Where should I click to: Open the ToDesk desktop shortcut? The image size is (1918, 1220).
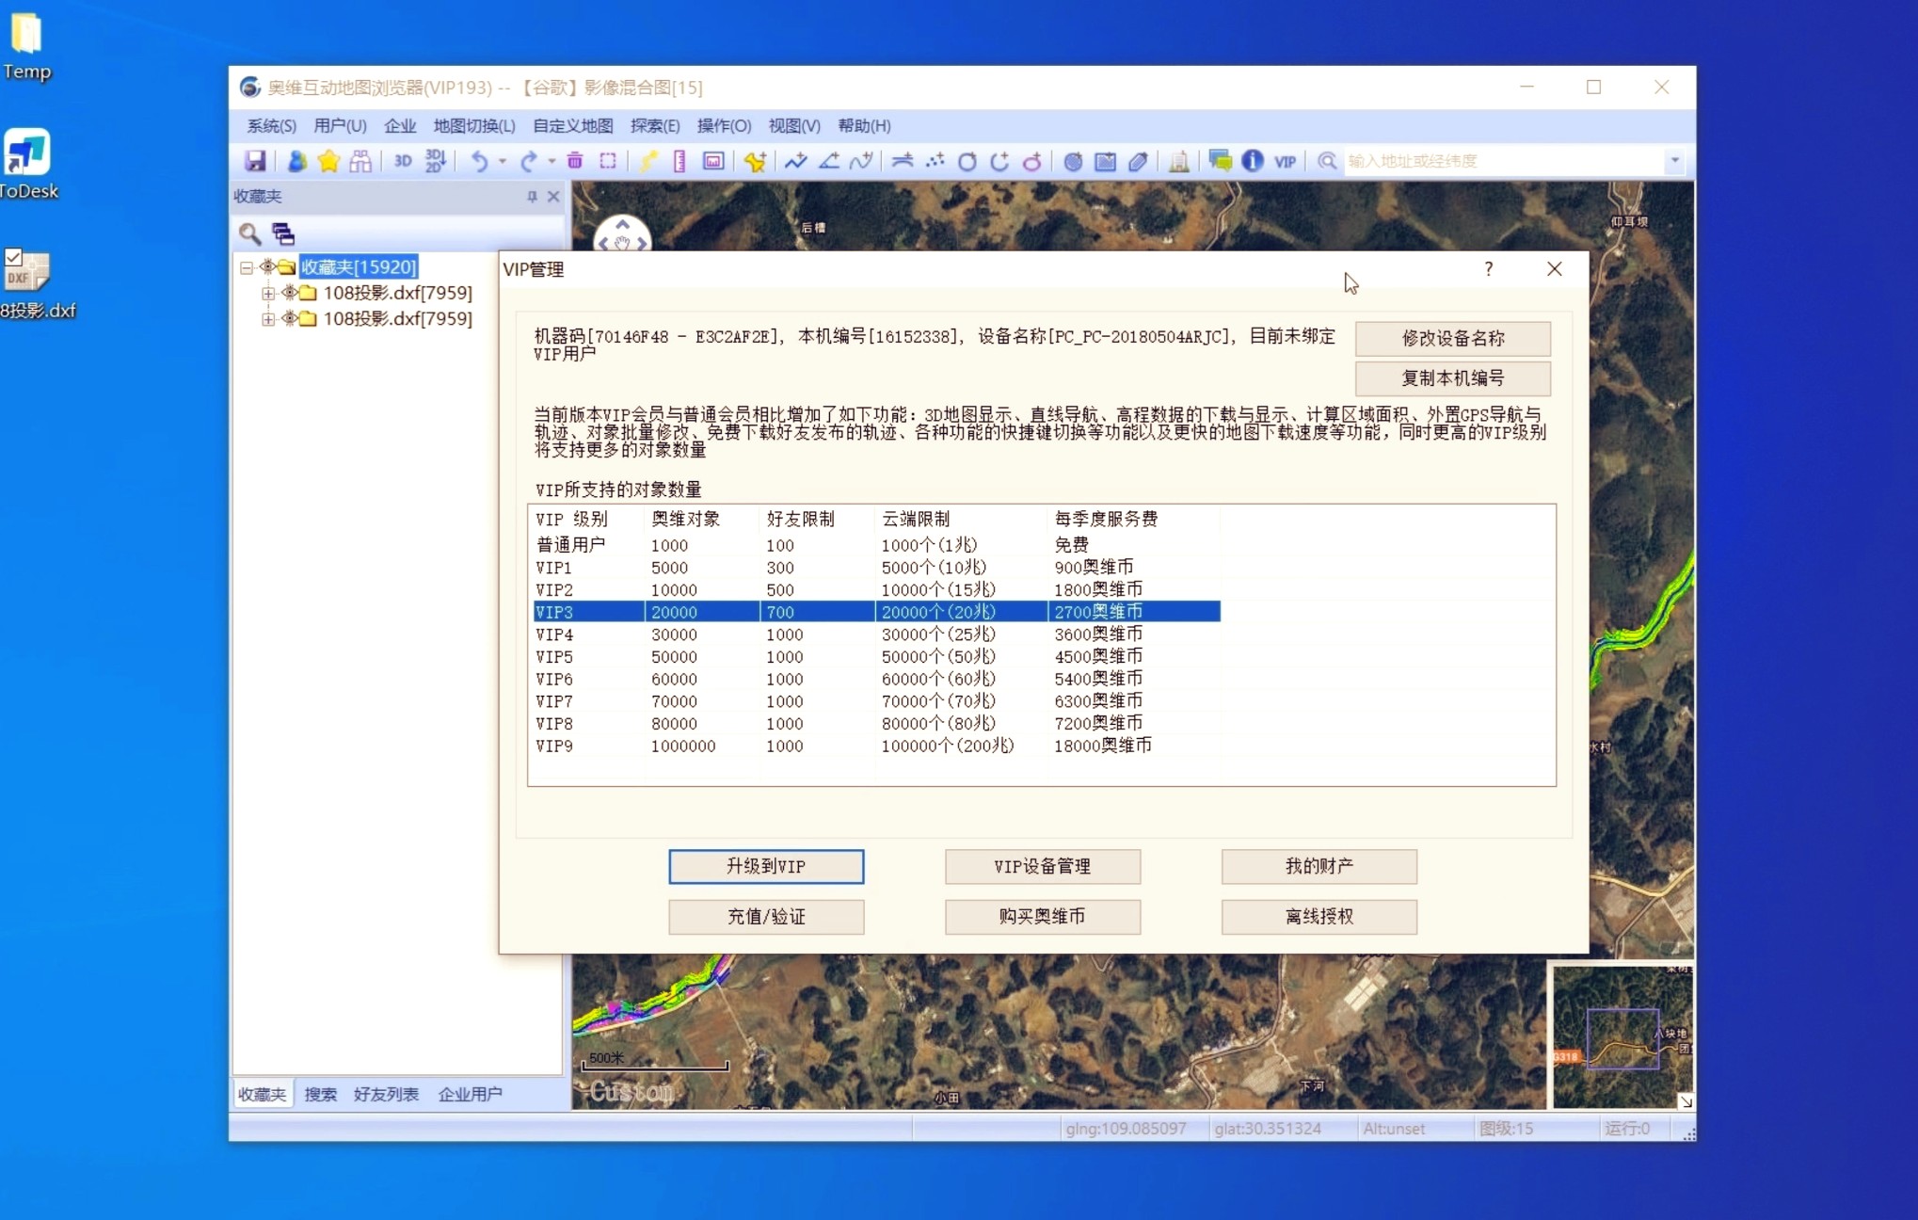28,165
